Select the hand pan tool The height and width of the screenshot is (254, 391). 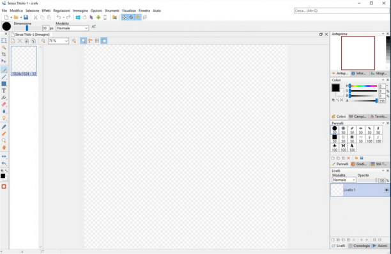[x=4, y=147]
